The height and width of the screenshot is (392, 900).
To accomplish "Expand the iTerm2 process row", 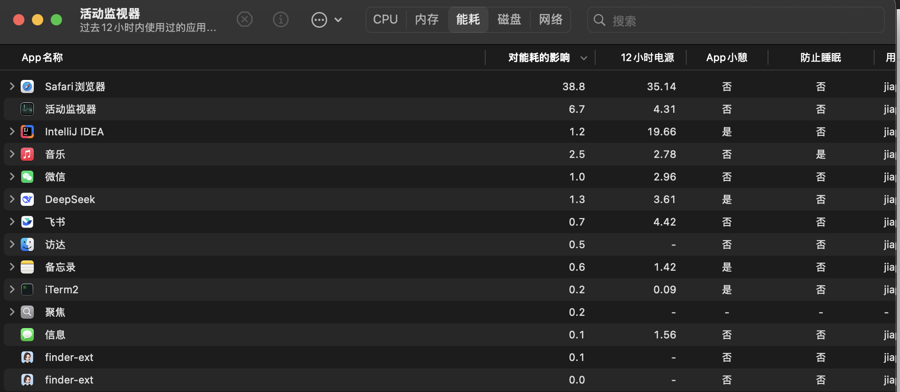I will pyautogui.click(x=12, y=290).
